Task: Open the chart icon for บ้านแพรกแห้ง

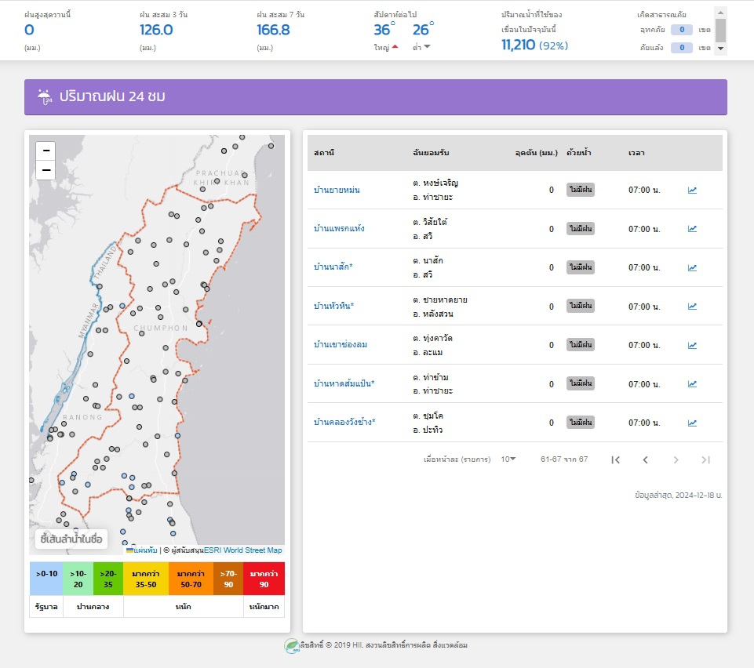Action: tap(692, 229)
